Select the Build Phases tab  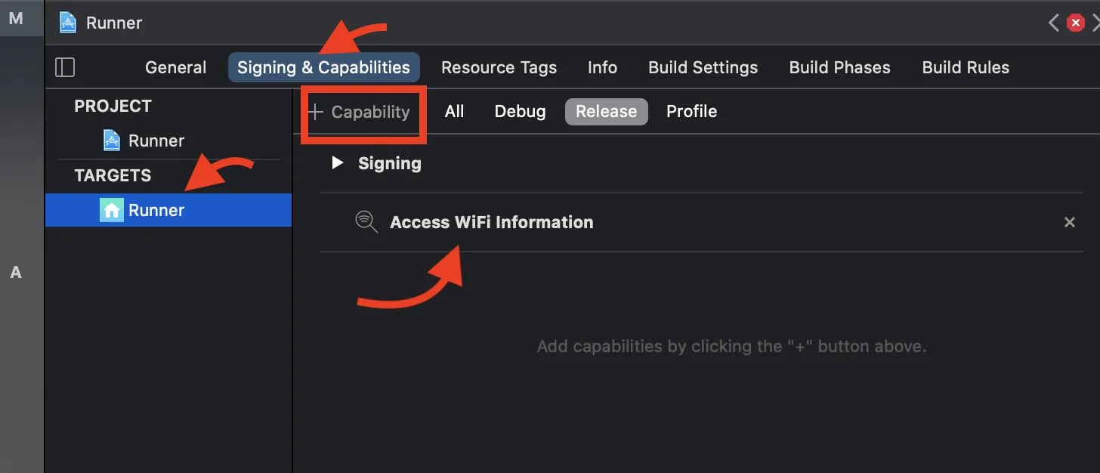(x=839, y=67)
